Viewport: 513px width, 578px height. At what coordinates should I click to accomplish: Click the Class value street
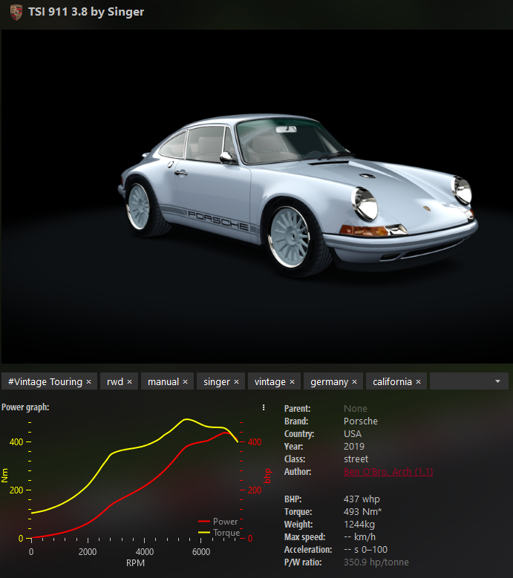[356, 459]
